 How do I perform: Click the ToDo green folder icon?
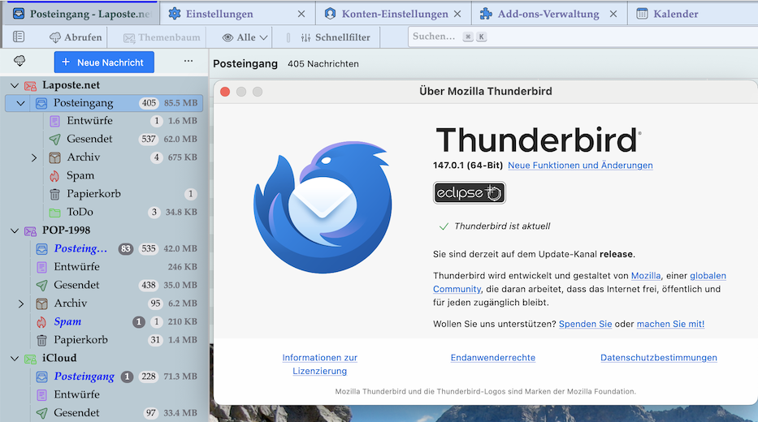(54, 213)
